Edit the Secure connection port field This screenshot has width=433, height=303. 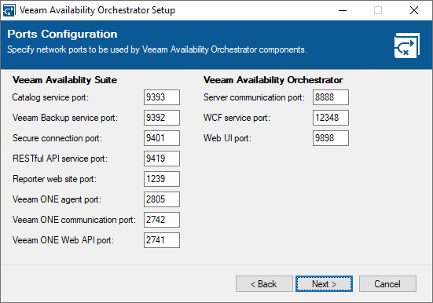tap(162, 138)
